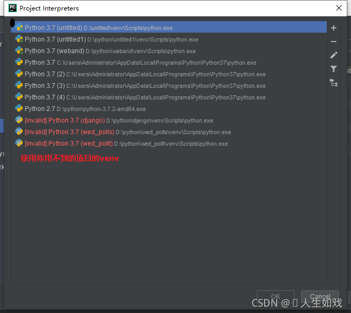Click invalid icon beside wed_pollt interpreter

[x=19, y=143]
